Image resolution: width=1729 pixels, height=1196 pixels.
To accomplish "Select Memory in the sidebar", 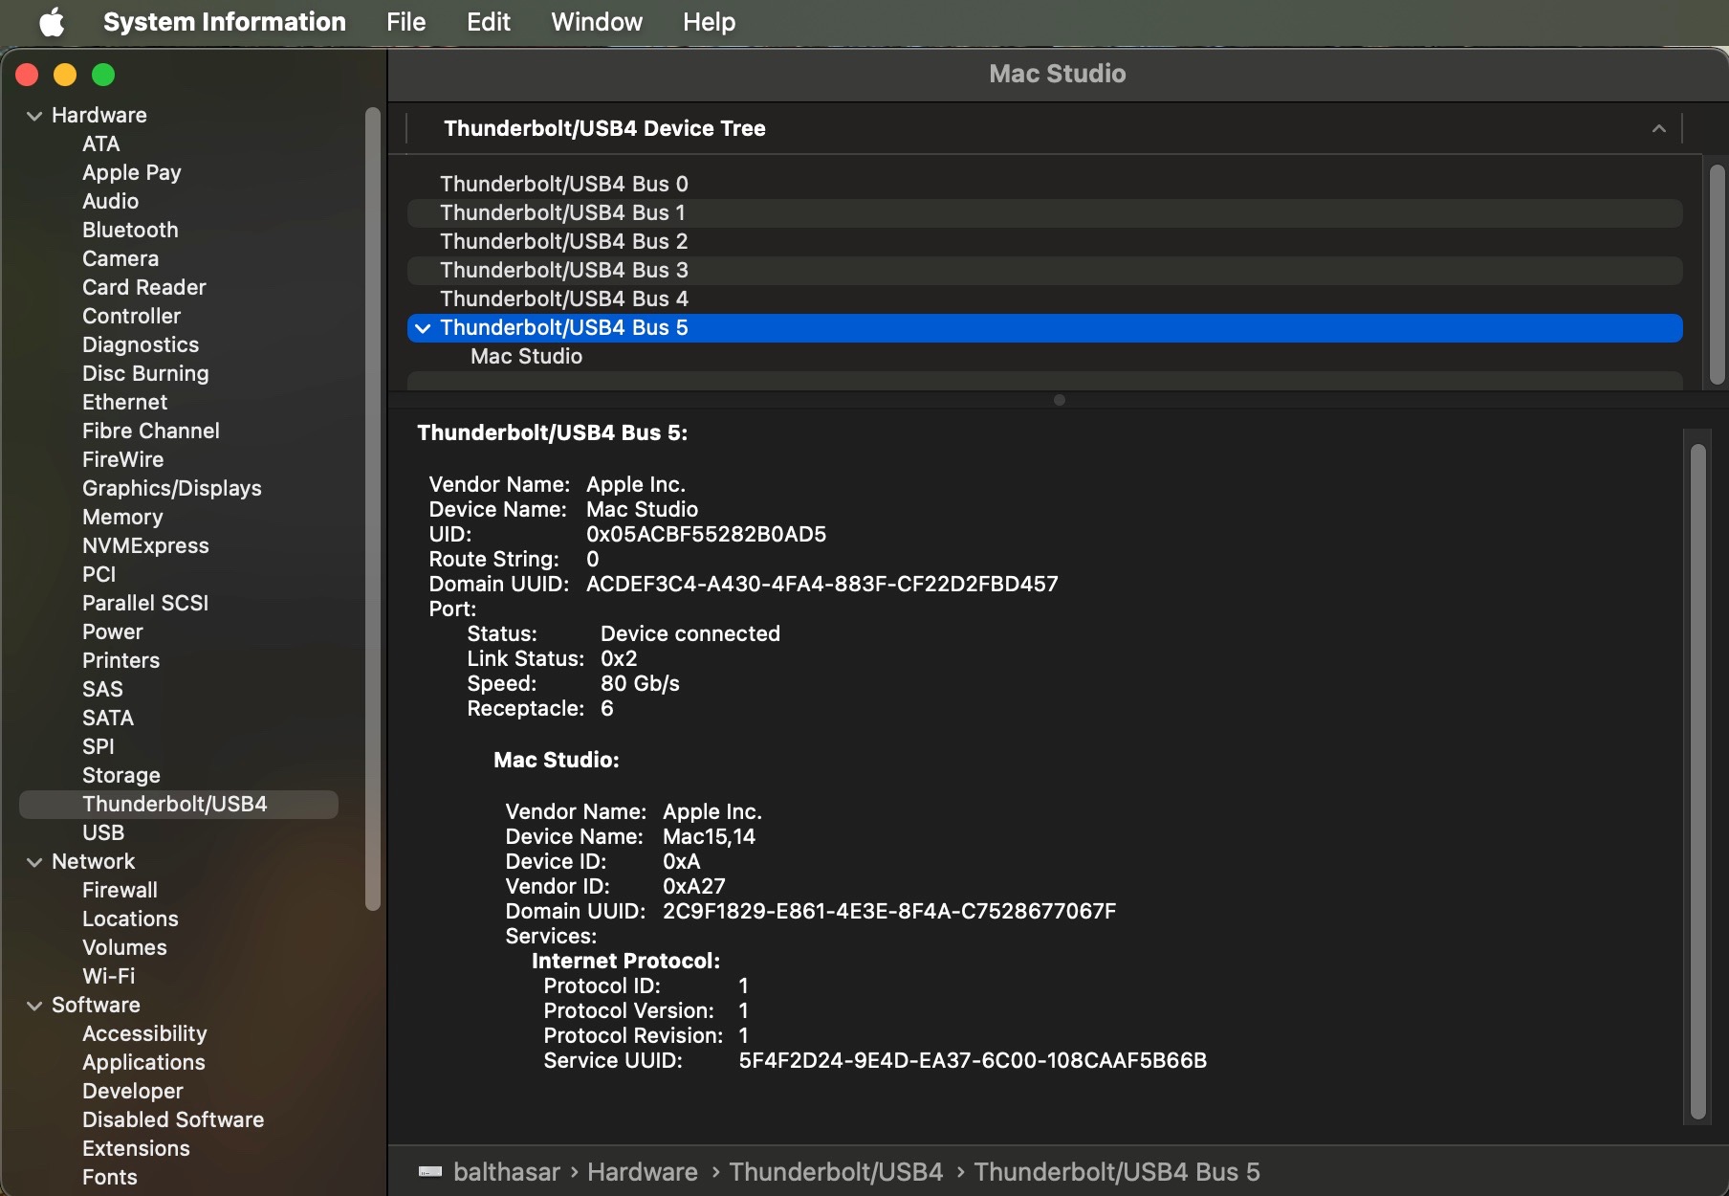I will pos(122,517).
